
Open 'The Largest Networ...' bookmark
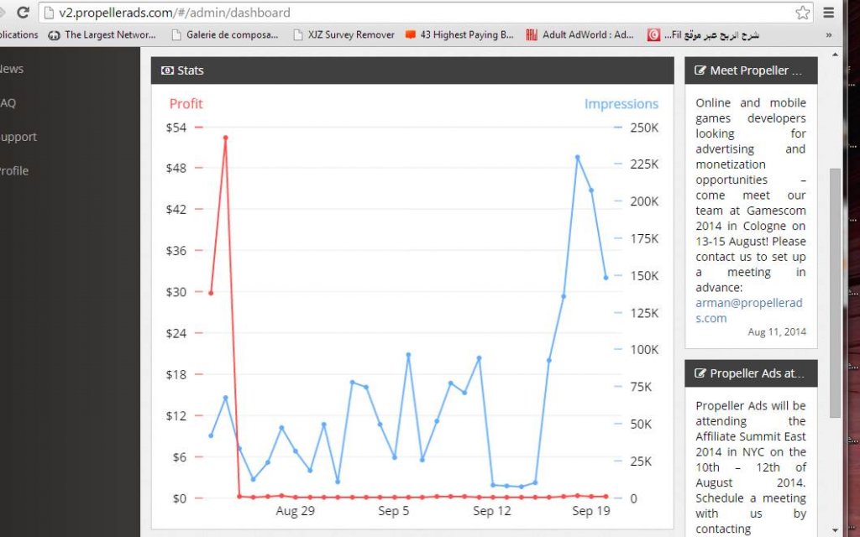click(x=102, y=35)
